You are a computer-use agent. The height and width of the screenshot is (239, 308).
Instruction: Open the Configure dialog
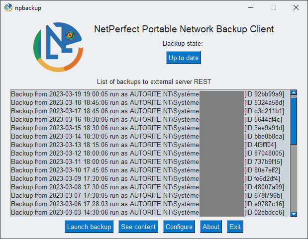pyautogui.click(x=179, y=227)
